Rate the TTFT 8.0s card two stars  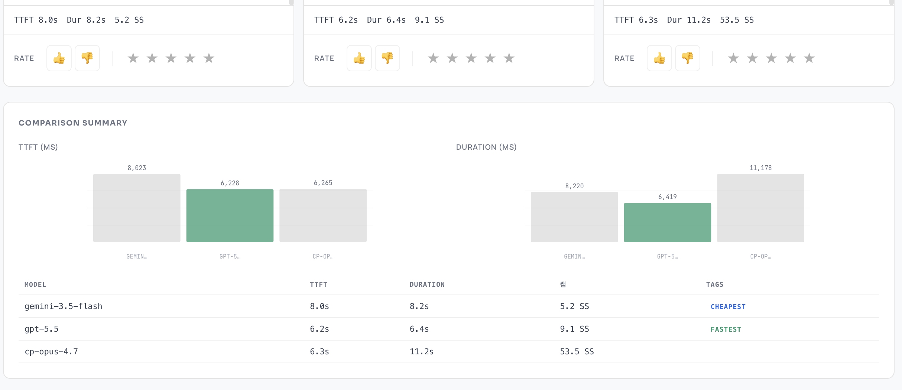(x=152, y=58)
